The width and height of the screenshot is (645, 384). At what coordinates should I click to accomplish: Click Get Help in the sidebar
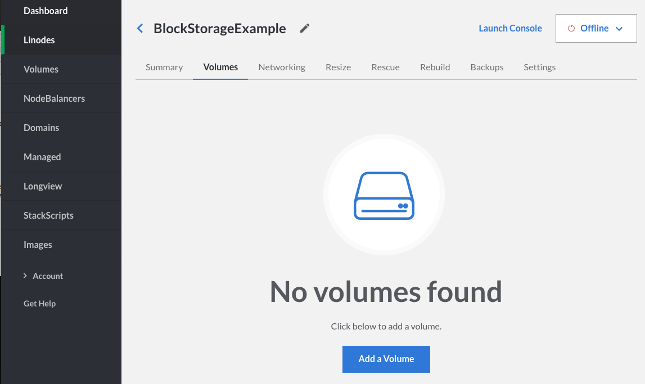(x=39, y=304)
